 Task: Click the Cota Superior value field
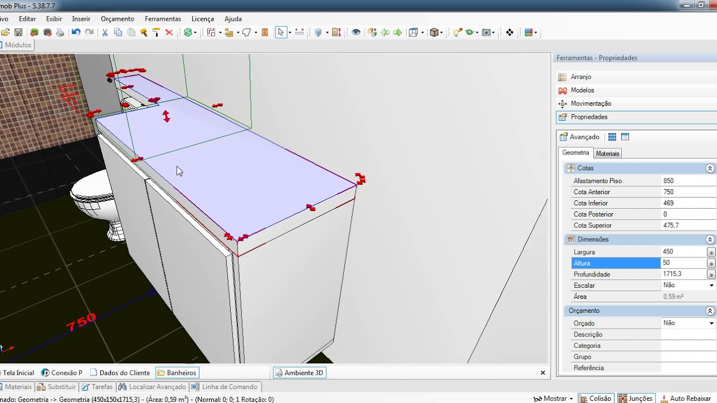[688, 226]
